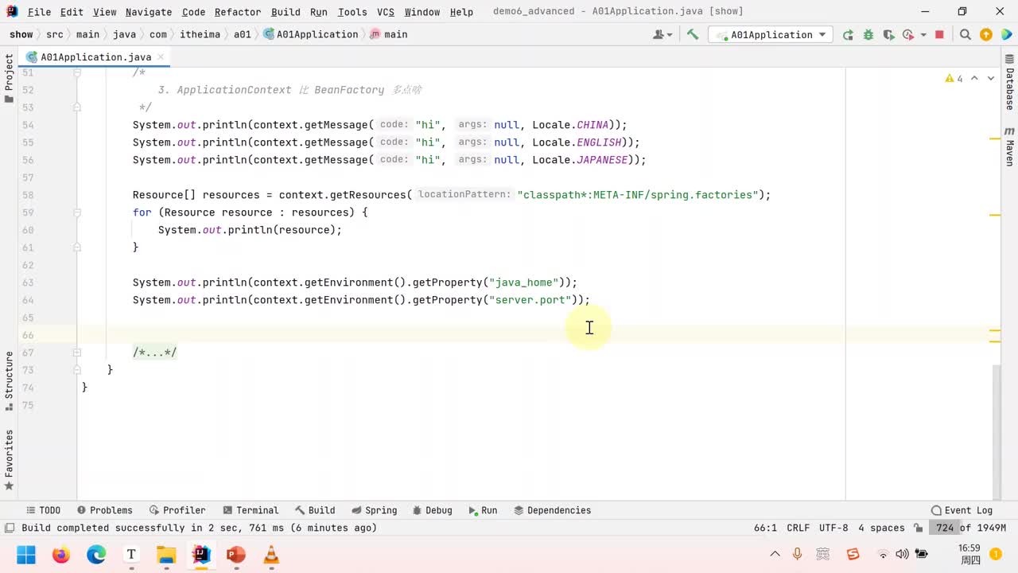
Task: Open the user account icon menu
Action: 662,34
